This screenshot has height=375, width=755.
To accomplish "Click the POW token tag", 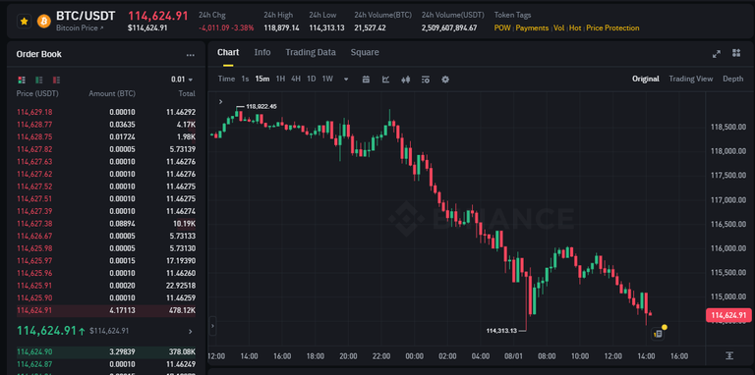I will 502,27.
